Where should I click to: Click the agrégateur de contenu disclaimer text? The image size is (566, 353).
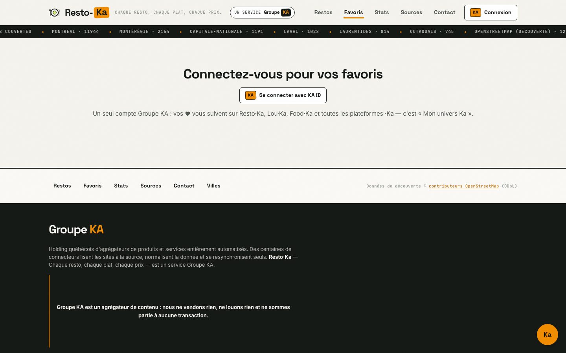173,311
